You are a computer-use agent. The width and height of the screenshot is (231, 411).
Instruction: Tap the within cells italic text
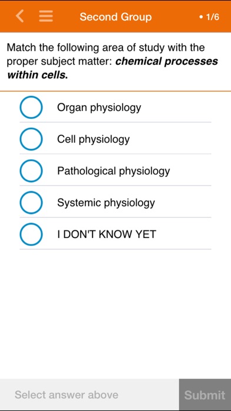[37, 75]
